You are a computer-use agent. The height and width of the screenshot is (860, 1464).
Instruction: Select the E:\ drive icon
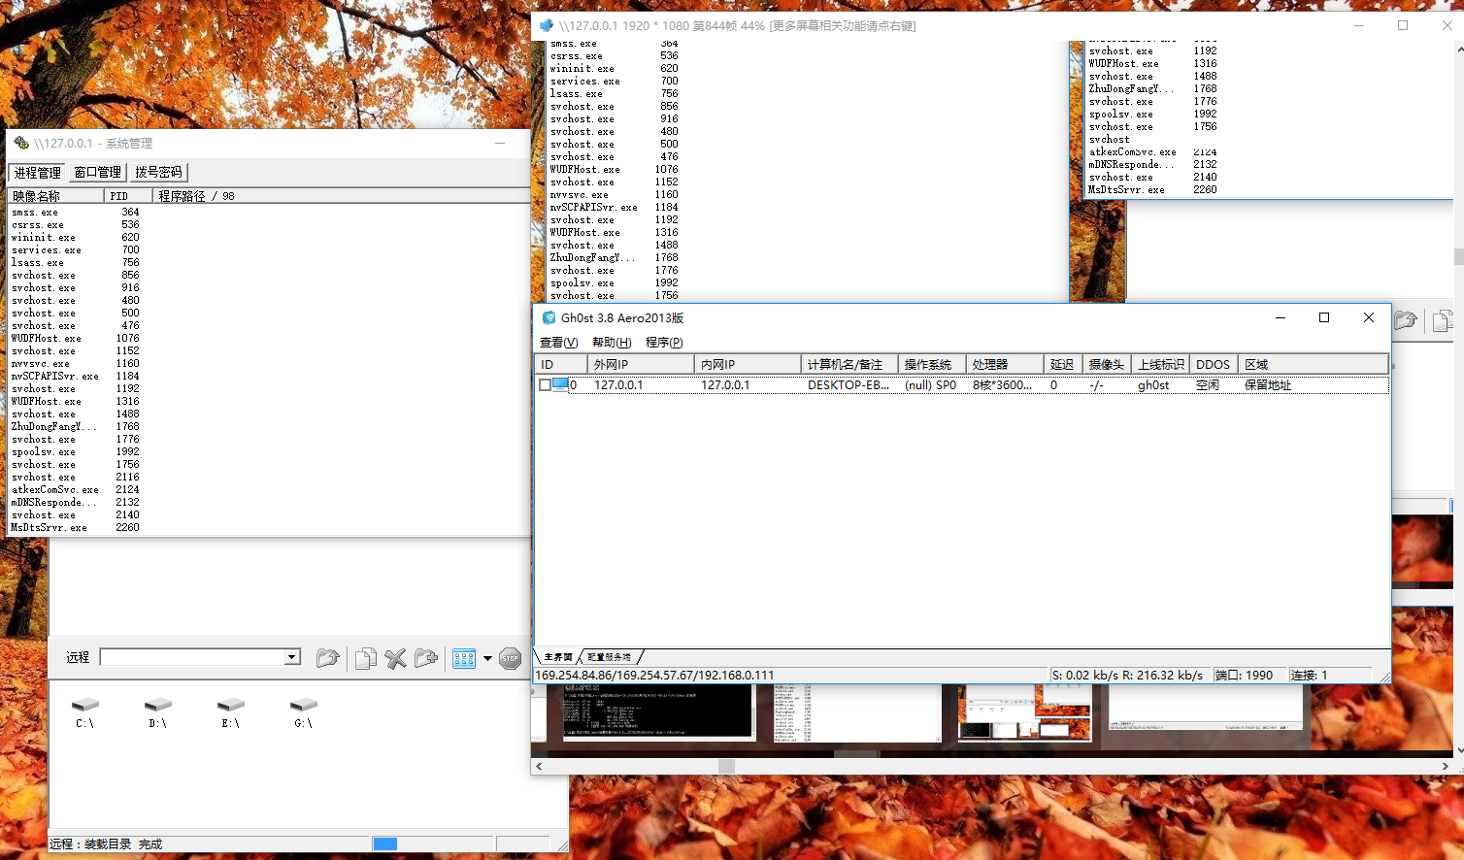point(231,712)
